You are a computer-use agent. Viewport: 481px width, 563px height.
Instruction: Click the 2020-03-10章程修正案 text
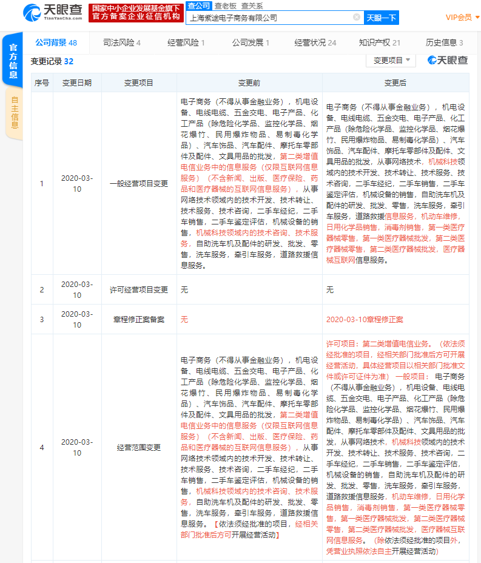(x=365, y=320)
